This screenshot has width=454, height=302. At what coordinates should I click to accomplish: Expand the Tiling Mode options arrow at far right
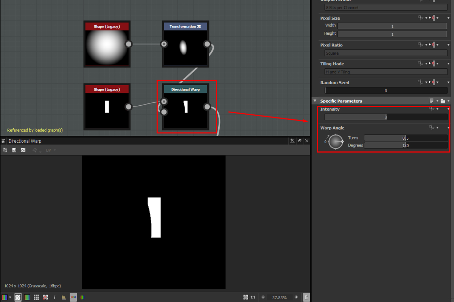coord(448,63)
